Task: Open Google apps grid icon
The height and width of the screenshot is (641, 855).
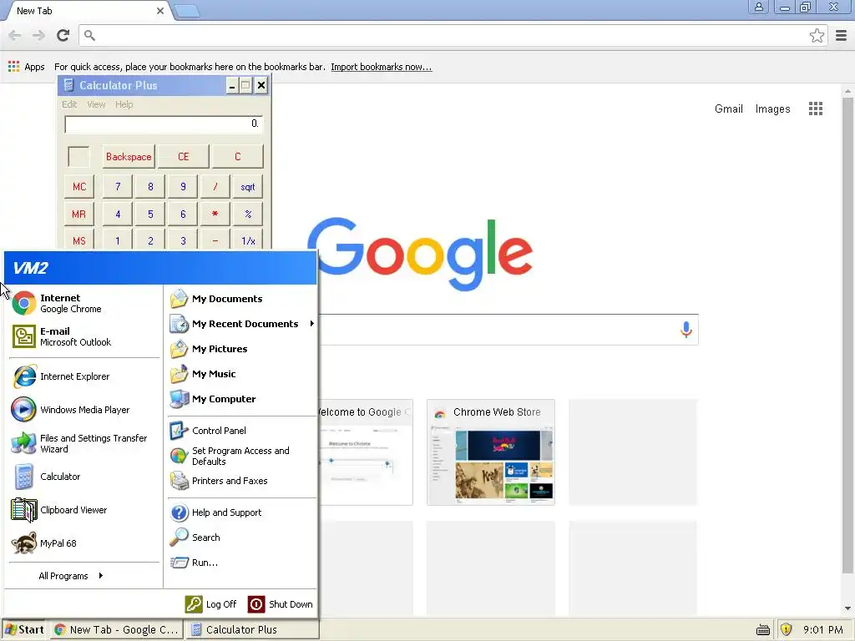Action: tap(816, 109)
